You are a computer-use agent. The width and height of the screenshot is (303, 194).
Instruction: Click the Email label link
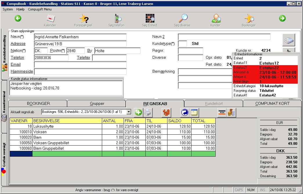15,64
